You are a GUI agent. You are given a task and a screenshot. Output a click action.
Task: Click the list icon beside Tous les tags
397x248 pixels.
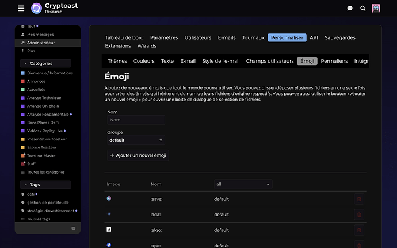click(23, 219)
